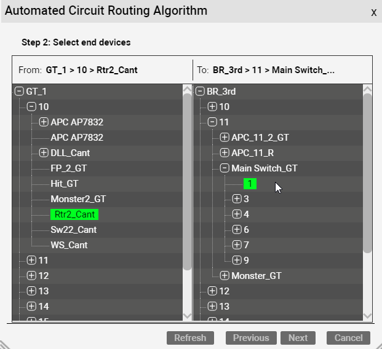
Task: Expand the Monster_GT node
Action: 225,276
